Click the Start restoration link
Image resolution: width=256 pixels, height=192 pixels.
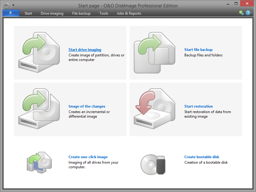pos(198,106)
